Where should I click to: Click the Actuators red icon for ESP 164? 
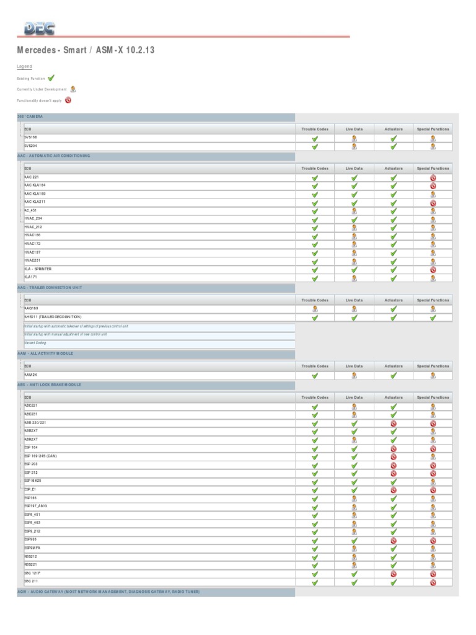coord(394,449)
